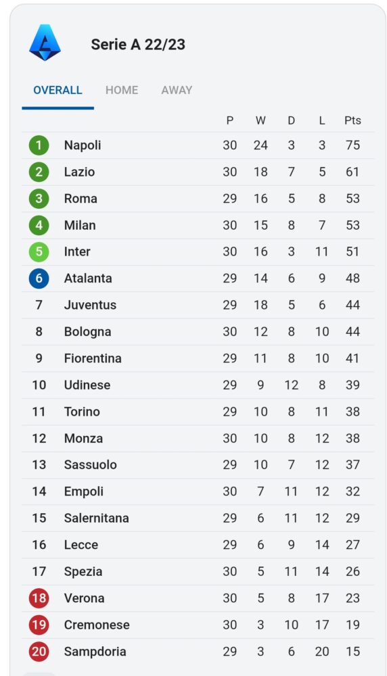Select Atalanta's blue rank 6 badge
387x676 pixels.
(39, 279)
